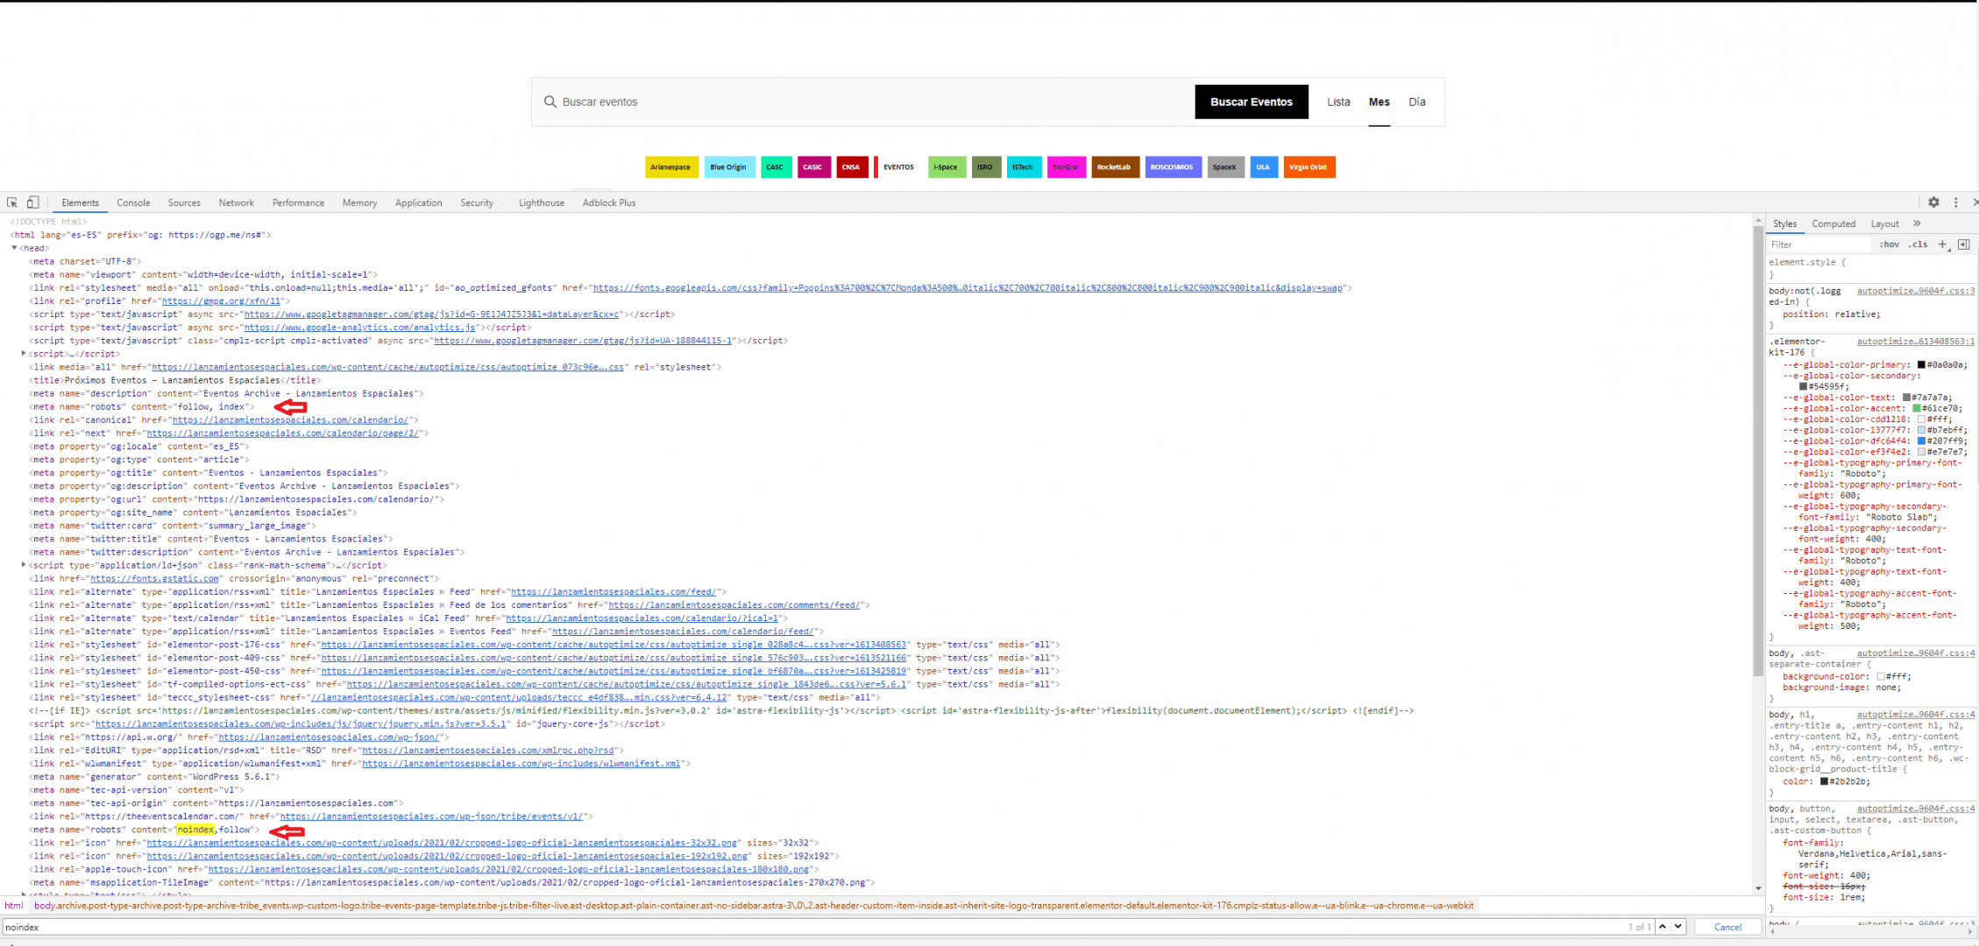Viewport: 1979px width, 946px height.
Task: Click color swatch for global-color-primary #0a0a0a
Action: coord(1920,365)
